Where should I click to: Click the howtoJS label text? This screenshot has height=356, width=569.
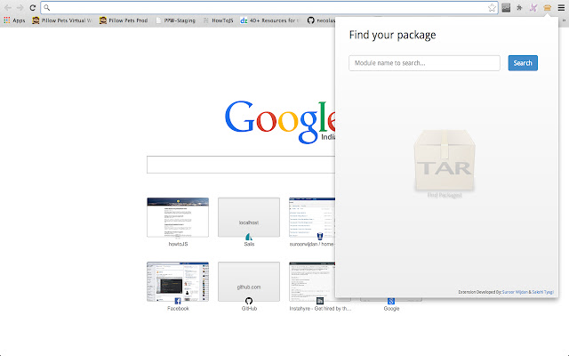178,244
